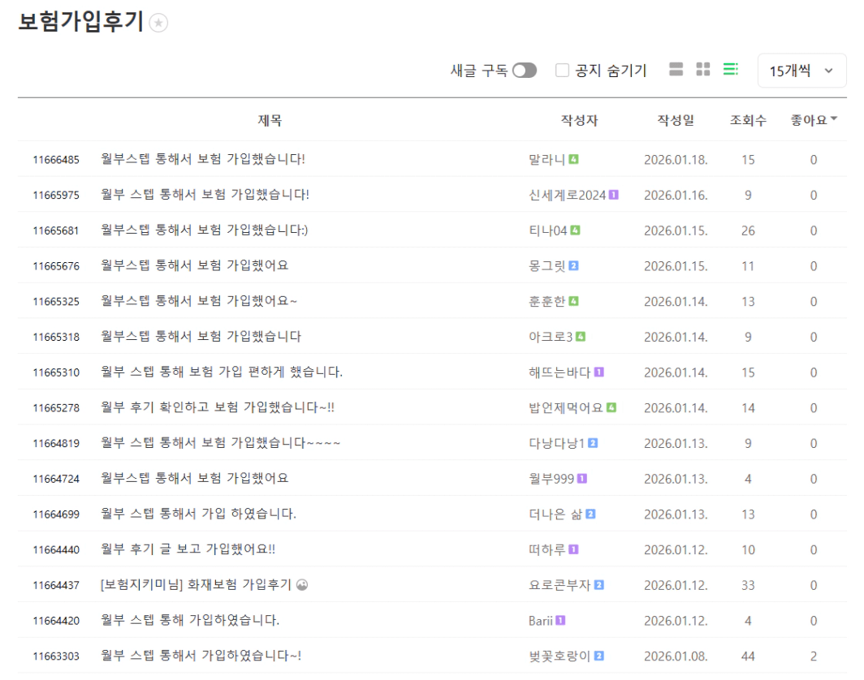Switch to card view layout icon
The image size is (864, 680).
click(676, 70)
